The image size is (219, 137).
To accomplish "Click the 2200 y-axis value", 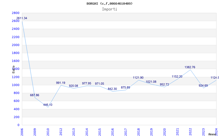I will pos(16,37).
